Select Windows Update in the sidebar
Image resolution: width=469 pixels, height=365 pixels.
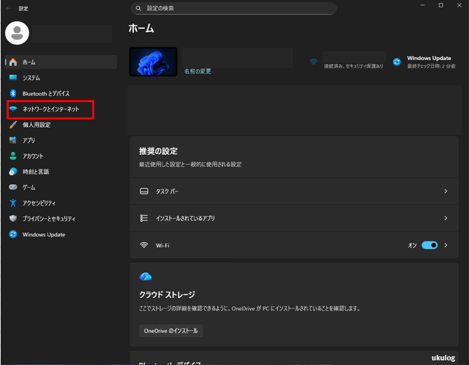click(x=43, y=234)
